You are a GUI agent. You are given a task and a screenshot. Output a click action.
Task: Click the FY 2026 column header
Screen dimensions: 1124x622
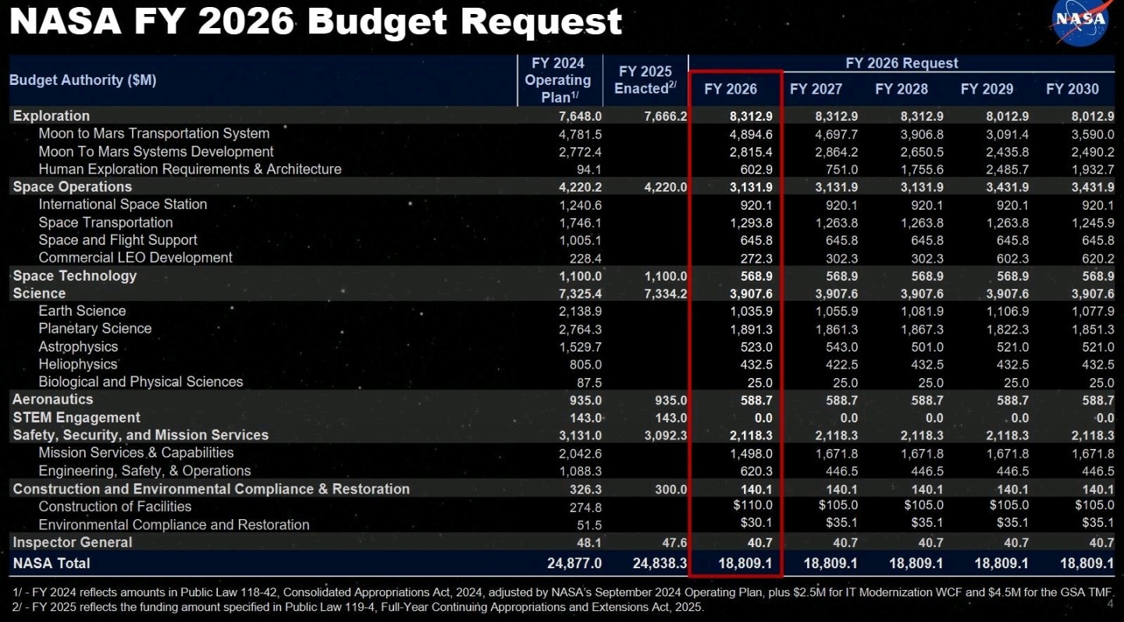731,89
